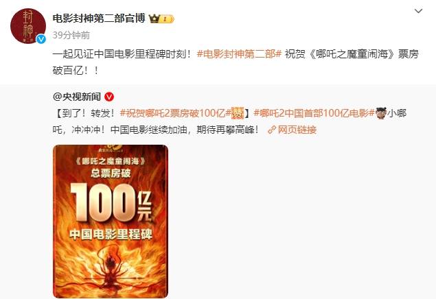Open the 100亿元 box office poster
This screenshot has height=299, width=436.
click(x=111, y=222)
